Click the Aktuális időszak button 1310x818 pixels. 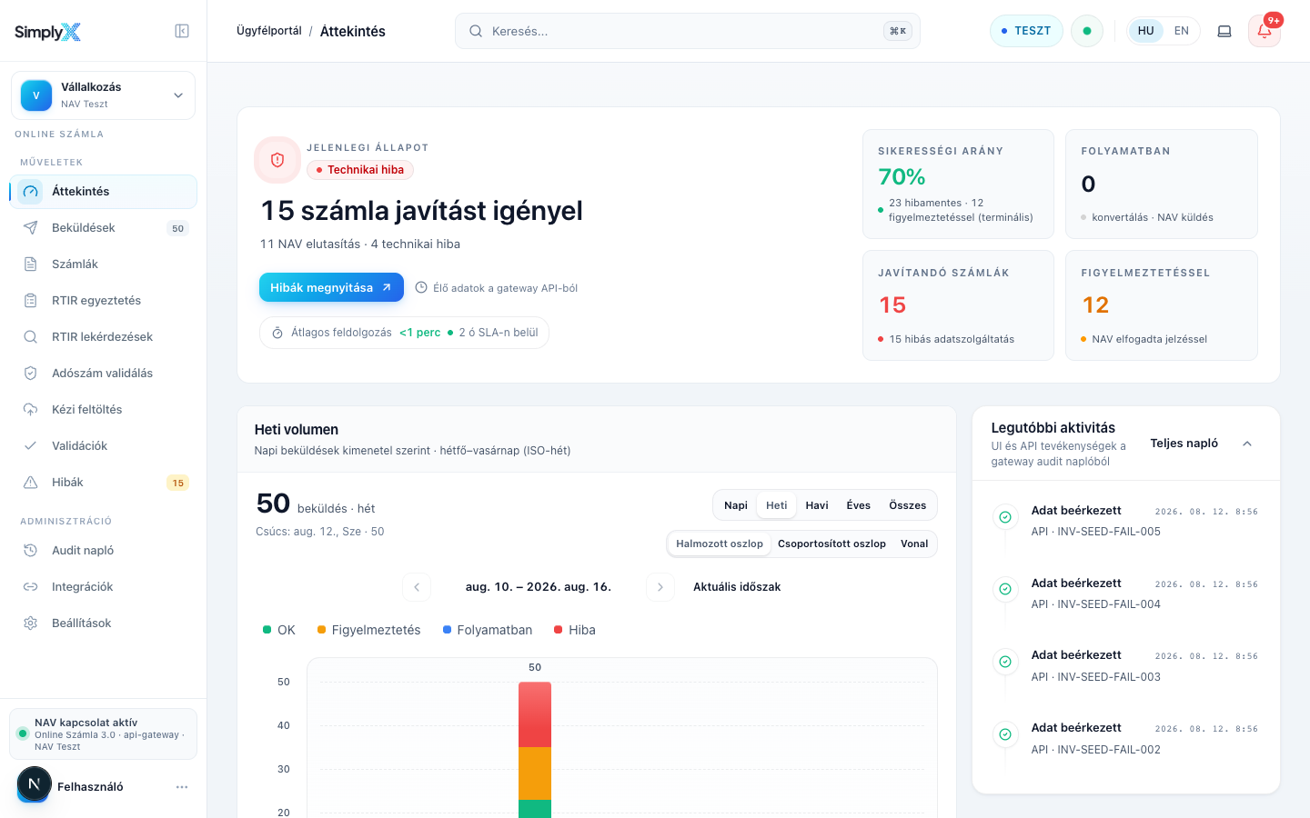(x=737, y=587)
